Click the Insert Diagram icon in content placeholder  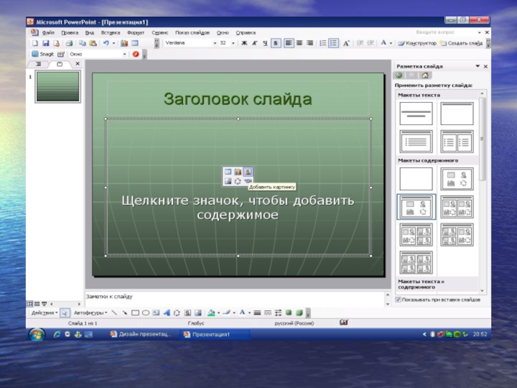(x=237, y=181)
